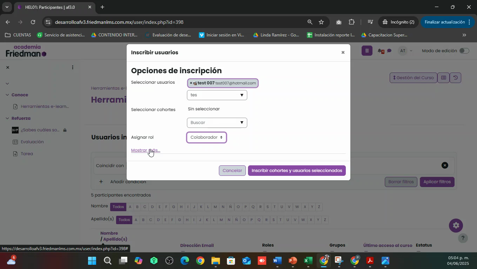The width and height of the screenshot is (477, 269).
Task: Click the purple hamburger menu icon
Action: (x=367, y=51)
